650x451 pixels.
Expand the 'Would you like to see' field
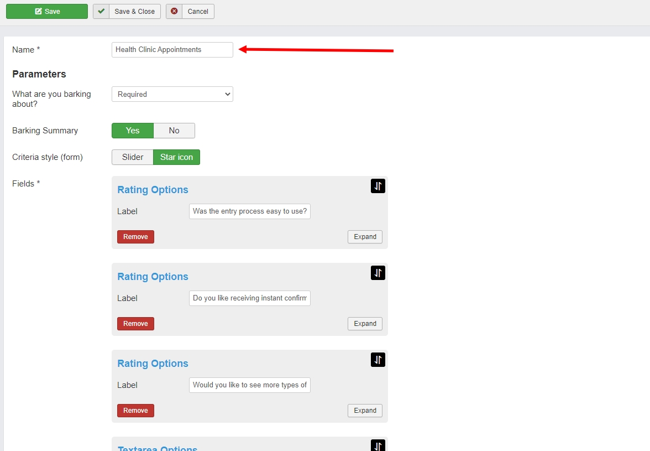(365, 411)
